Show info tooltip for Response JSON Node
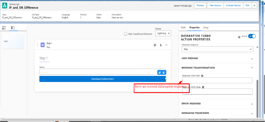The width and height of the screenshot is (265, 122). [x=203, y=87]
